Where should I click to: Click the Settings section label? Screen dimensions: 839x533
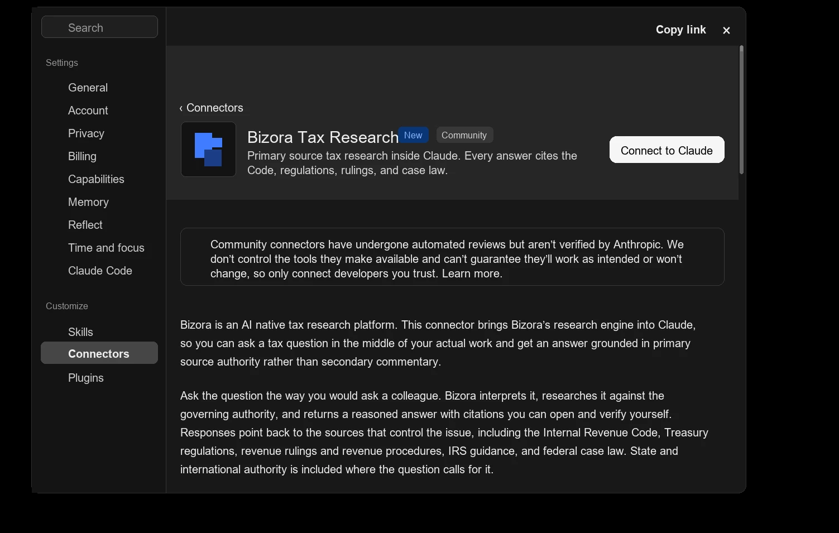62,63
